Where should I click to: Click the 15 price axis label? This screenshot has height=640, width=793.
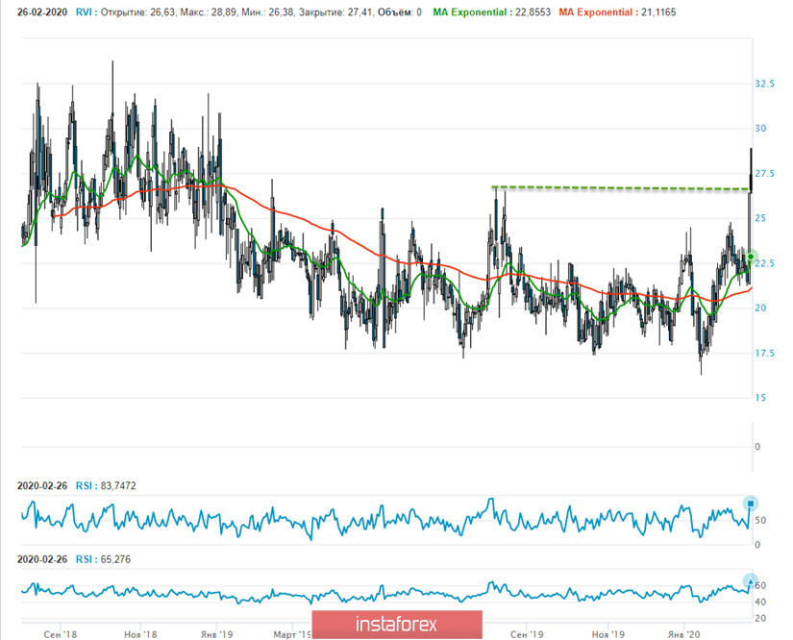point(760,398)
